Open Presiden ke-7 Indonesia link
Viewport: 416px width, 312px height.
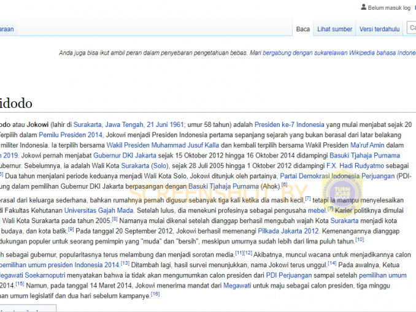tap(290, 124)
